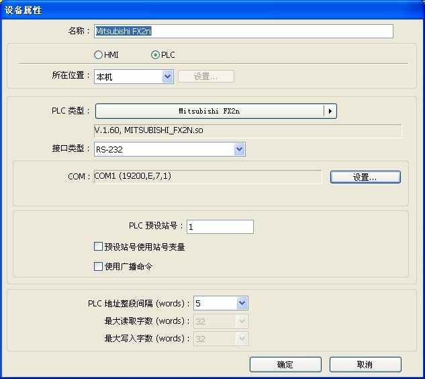Open 最大写入字数 dropdown

[x=221, y=339]
